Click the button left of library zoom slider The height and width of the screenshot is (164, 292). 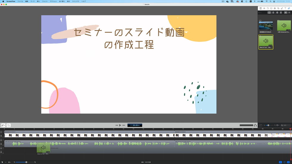261,125
